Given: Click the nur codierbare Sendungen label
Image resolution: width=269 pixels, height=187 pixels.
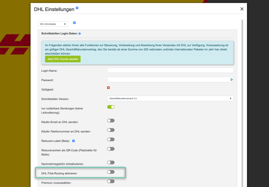Looking at the screenshot, I should 62,110.
